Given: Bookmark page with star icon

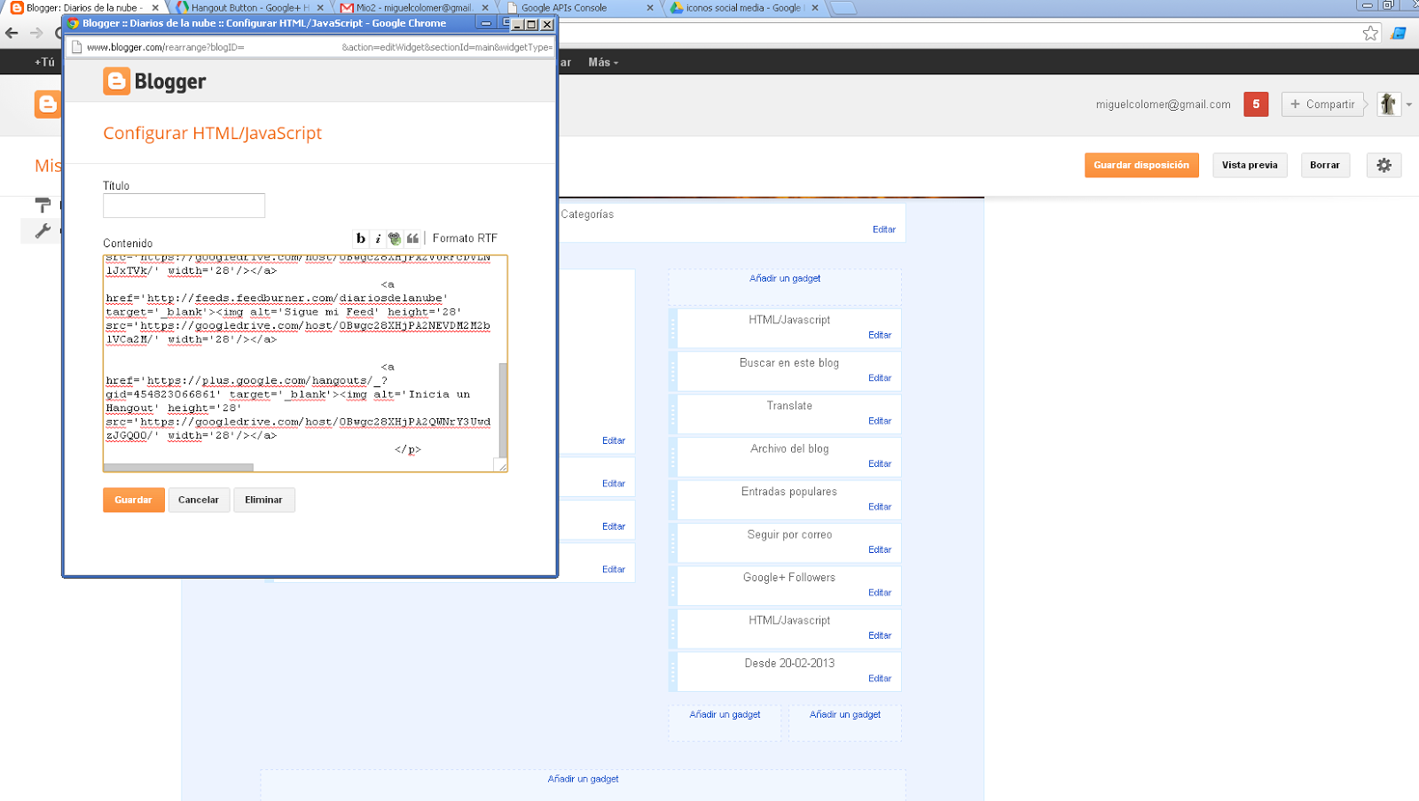Looking at the screenshot, I should click(x=1370, y=33).
